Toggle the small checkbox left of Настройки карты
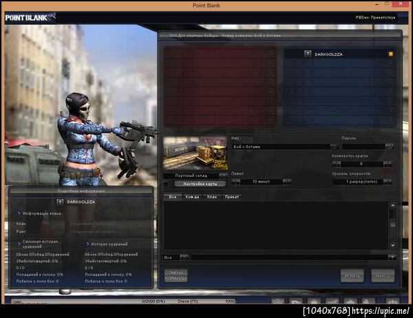 [166, 184]
